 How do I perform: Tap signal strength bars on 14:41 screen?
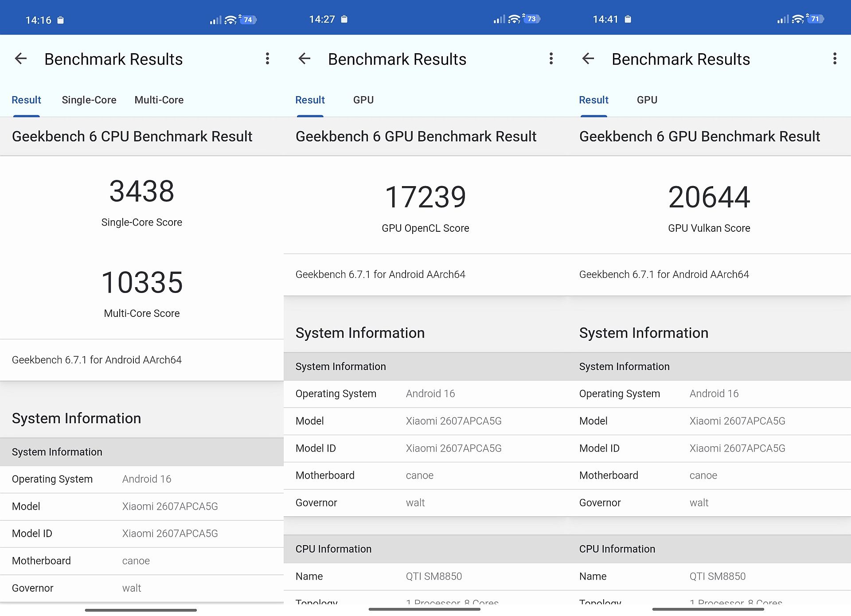783,19
